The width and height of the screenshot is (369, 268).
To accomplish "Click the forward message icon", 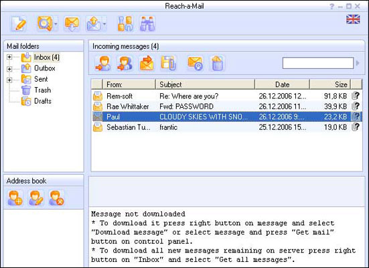I will pyautogui.click(x=147, y=64).
